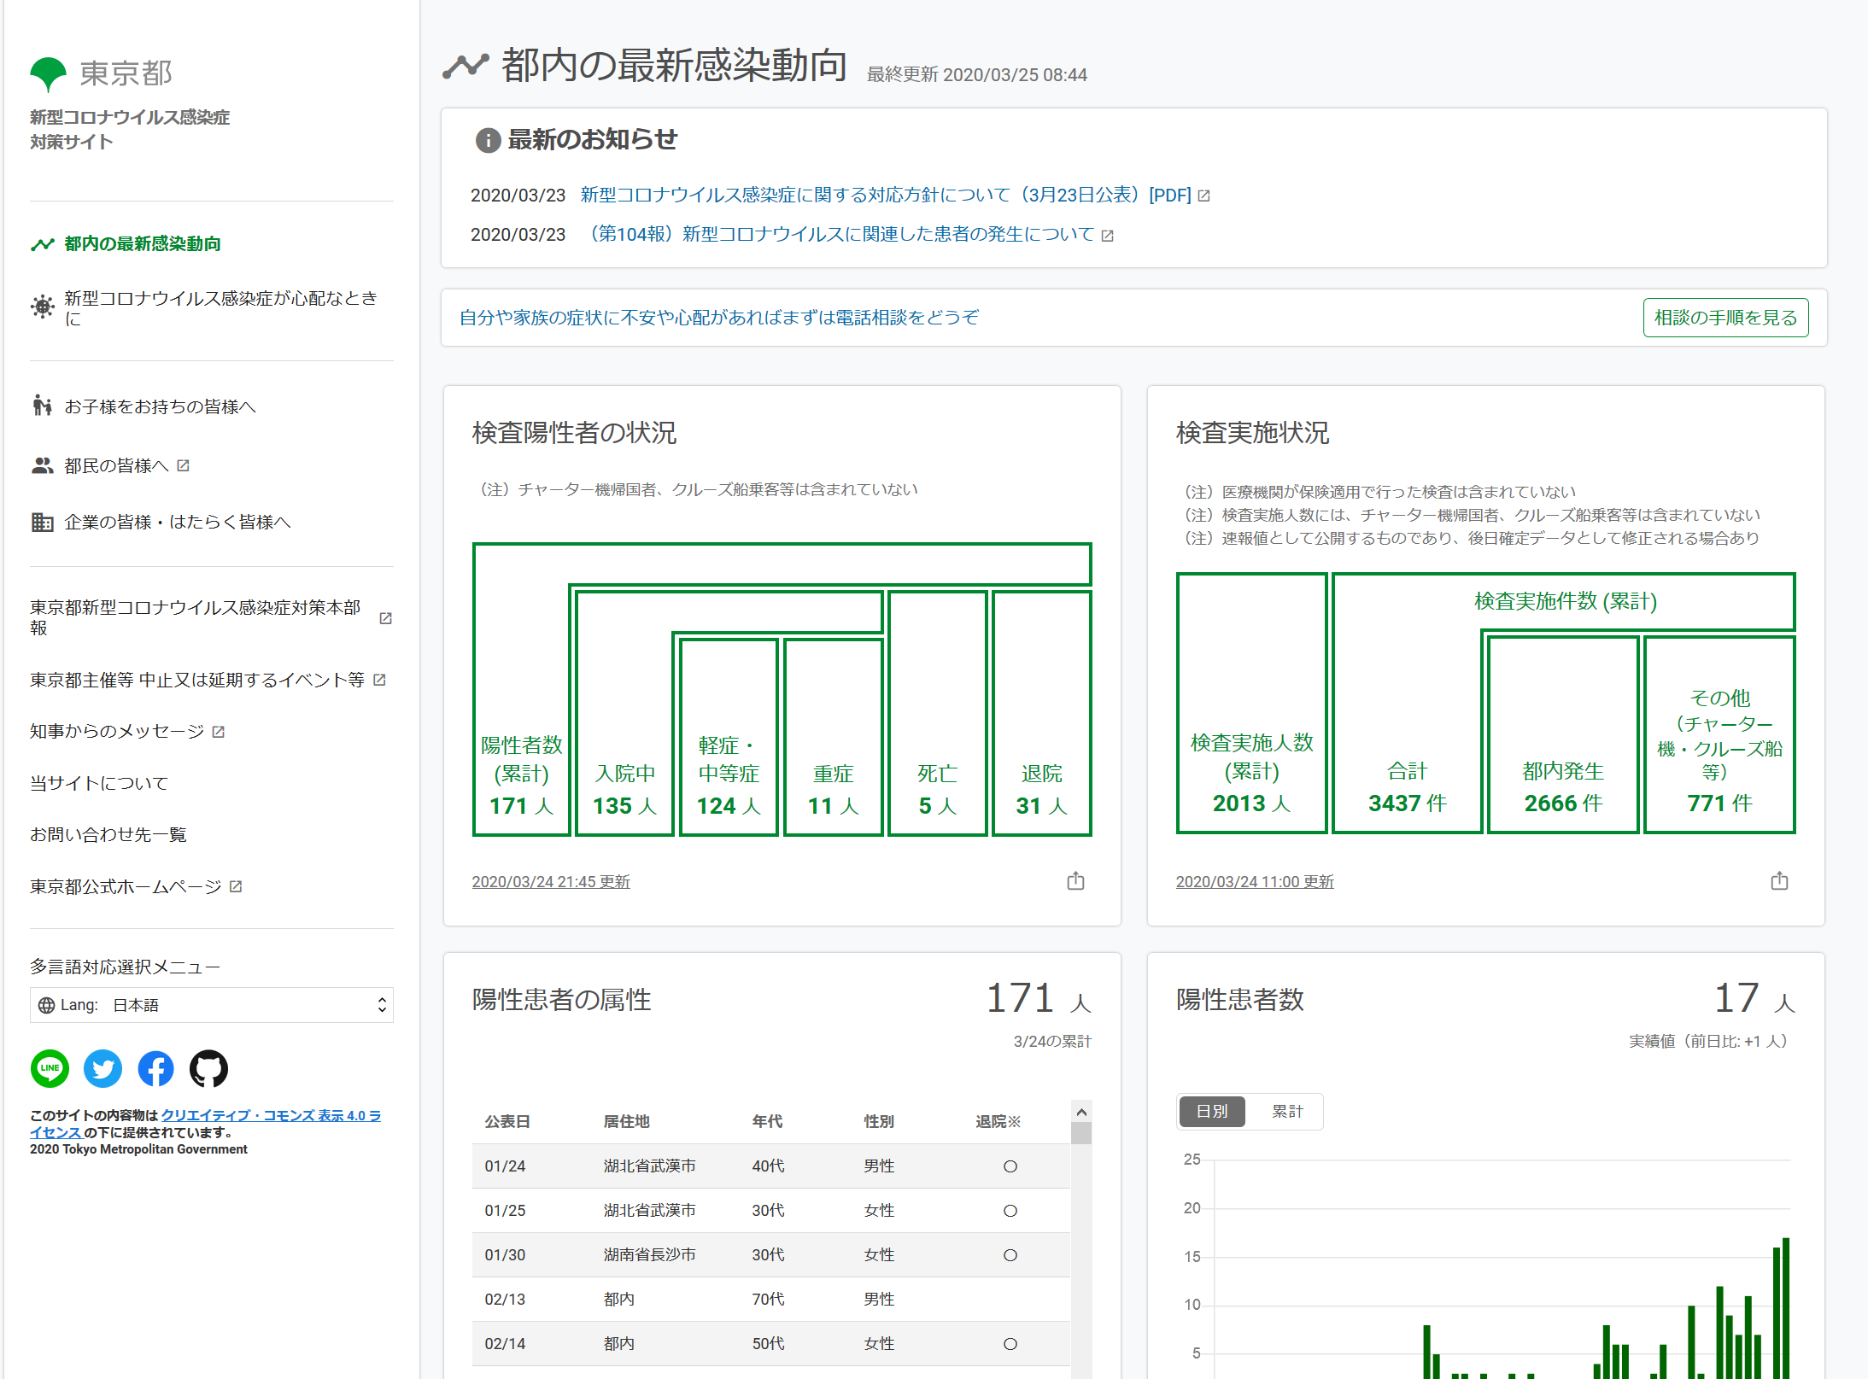Click external-link icon beside 中止又は延期するイベント等
Viewport: 1868px width, 1379px height.
click(380, 680)
